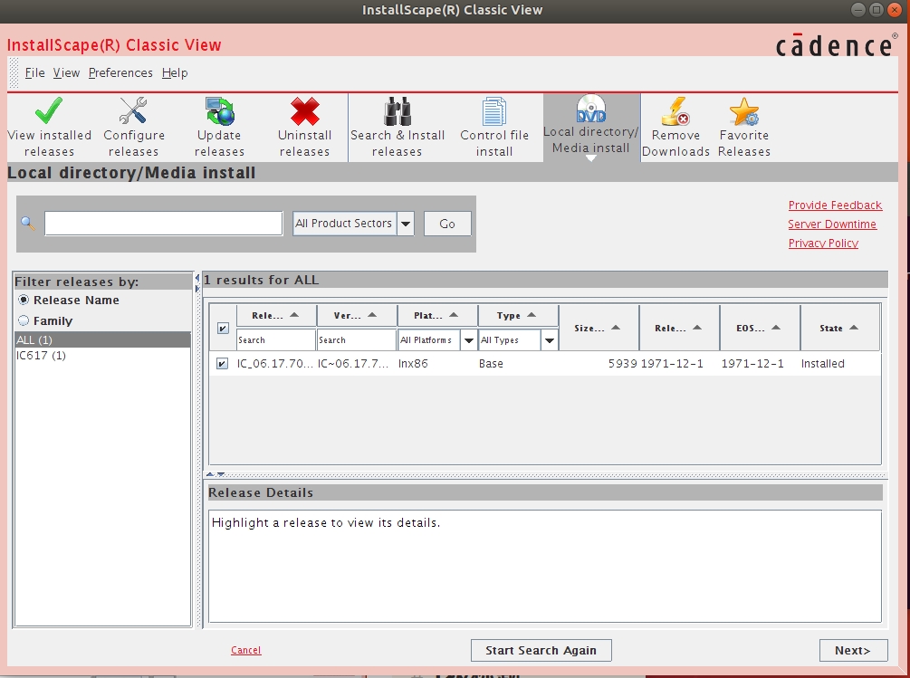910x678 pixels.
Task: Click the Go button
Action: pyautogui.click(x=447, y=224)
